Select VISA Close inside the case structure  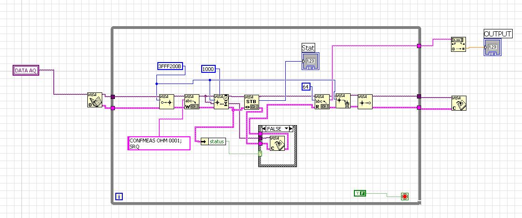point(277,143)
